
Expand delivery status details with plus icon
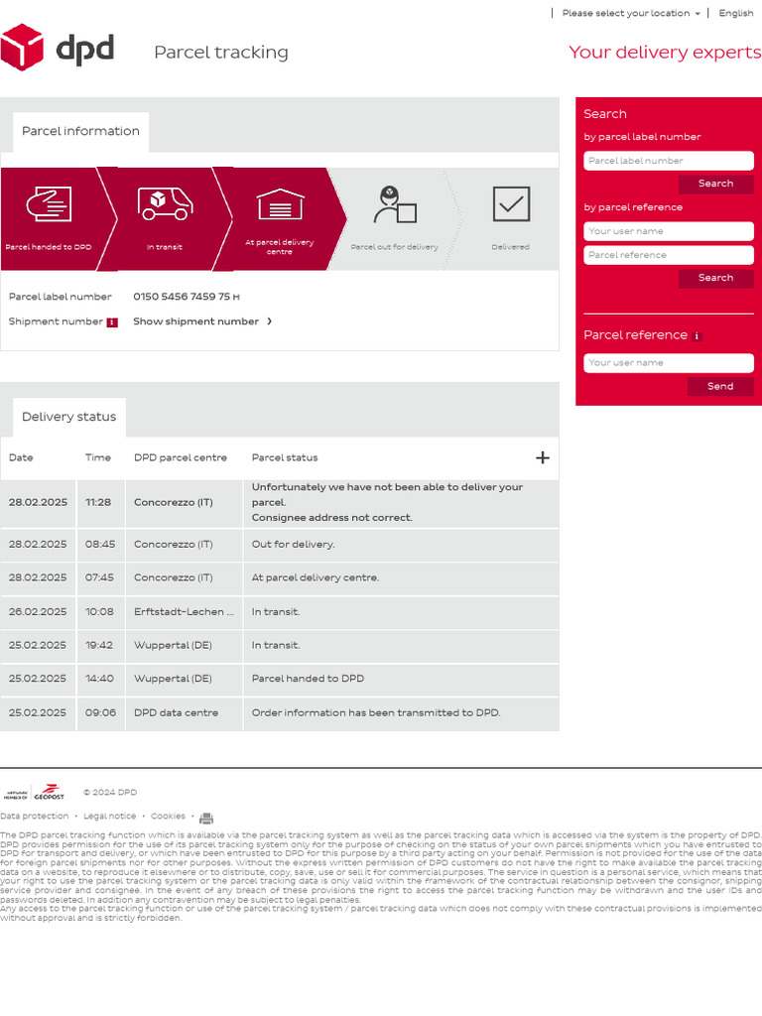(543, 458)
